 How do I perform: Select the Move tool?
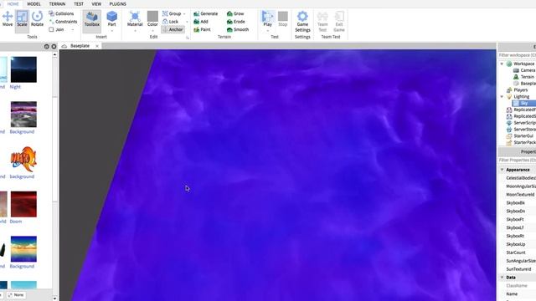pos(8,18)
